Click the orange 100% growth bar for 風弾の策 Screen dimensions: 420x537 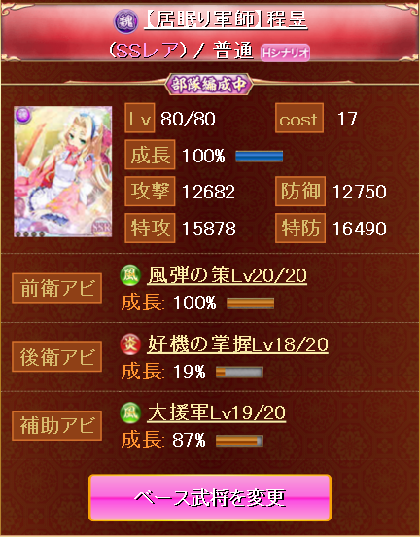click(250, 304)
